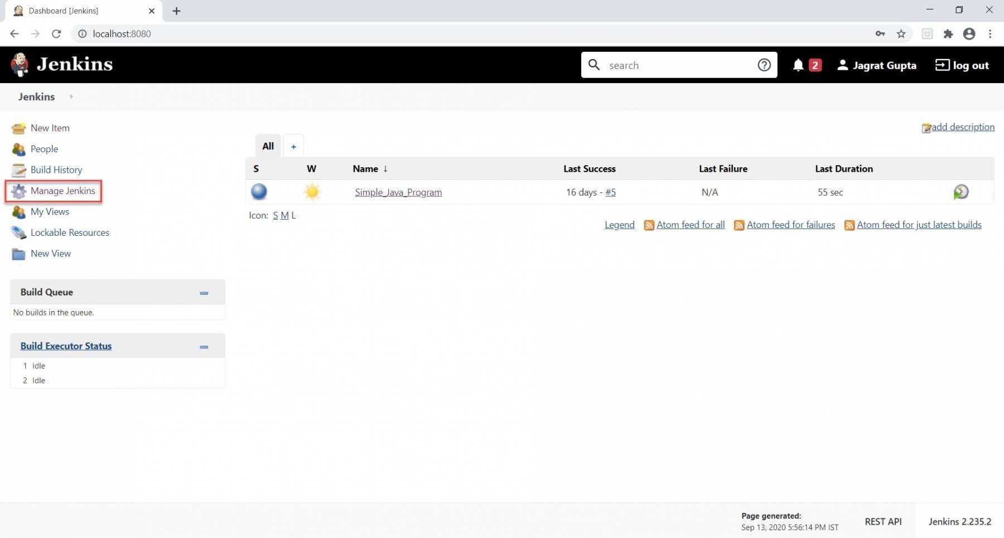Schedule a build for Simple_Java_Program

pyautogui.click(x=960, y=192)
